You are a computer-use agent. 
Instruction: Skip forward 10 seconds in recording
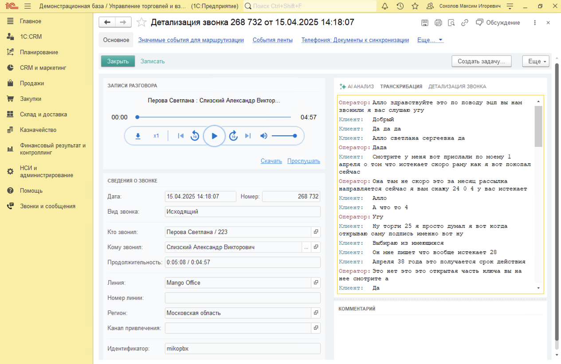[233, 136]
